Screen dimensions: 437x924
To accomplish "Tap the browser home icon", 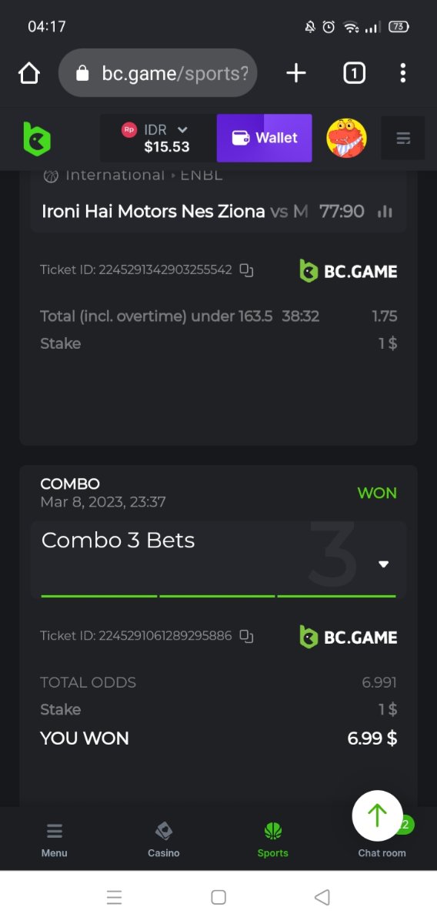I will click(29, 73).
